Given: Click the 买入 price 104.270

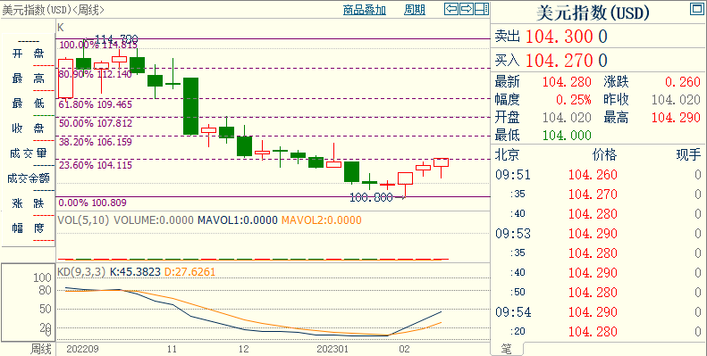Looking at the screenshot, I should click(560, 61).
